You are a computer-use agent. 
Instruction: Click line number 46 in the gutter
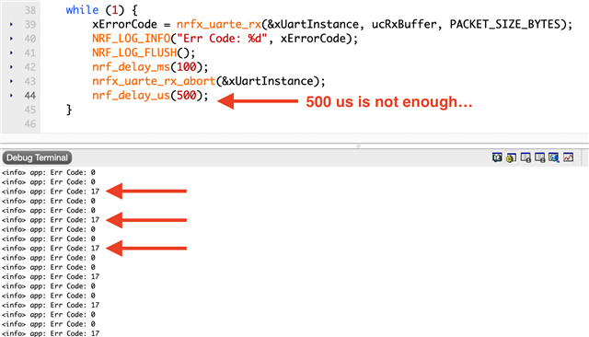coord(30,124)
